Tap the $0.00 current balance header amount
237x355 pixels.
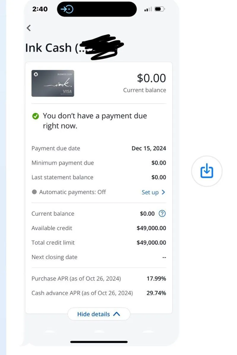151,78
